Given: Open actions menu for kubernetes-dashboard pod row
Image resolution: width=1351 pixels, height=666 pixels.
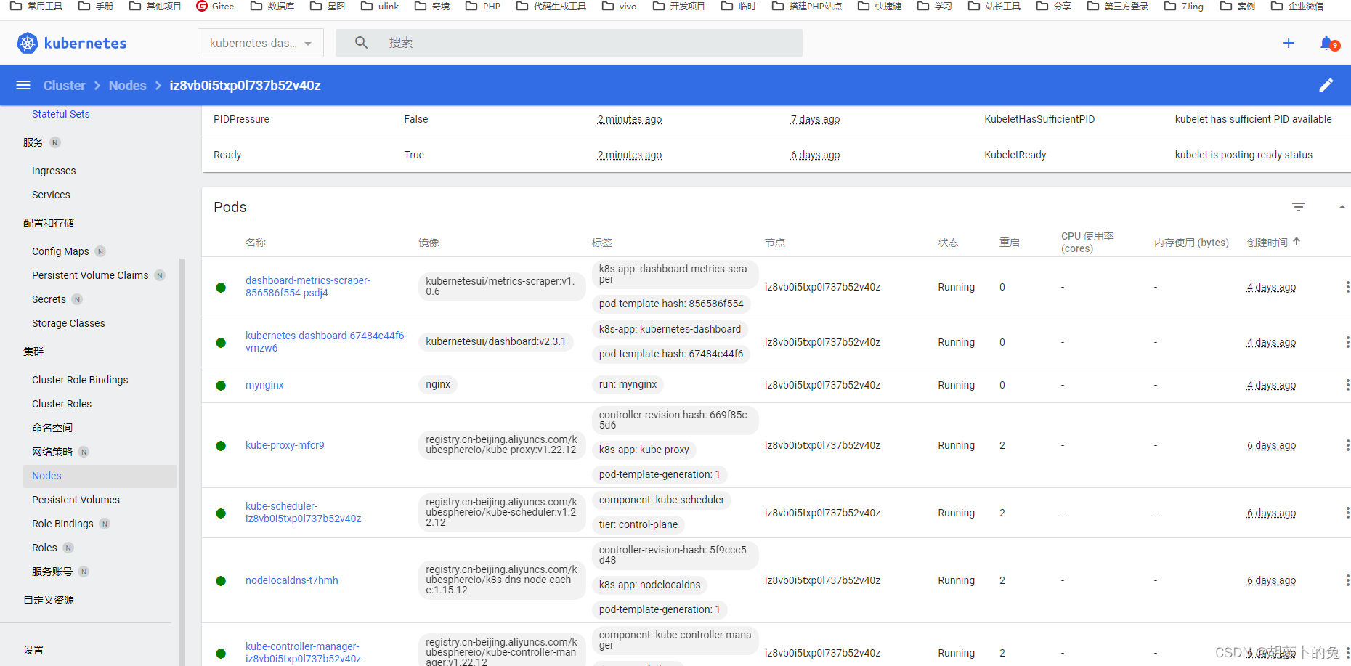Looking at the screenshot, I should (1347, 342).
